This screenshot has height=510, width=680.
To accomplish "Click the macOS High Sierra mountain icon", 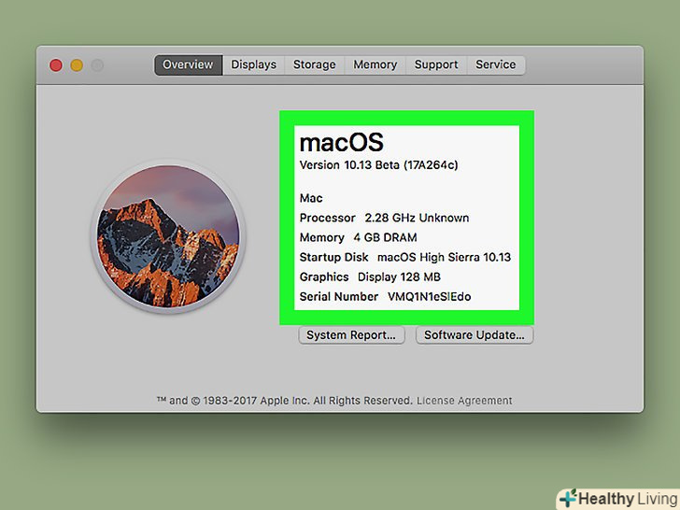I will tap(168, 236).
